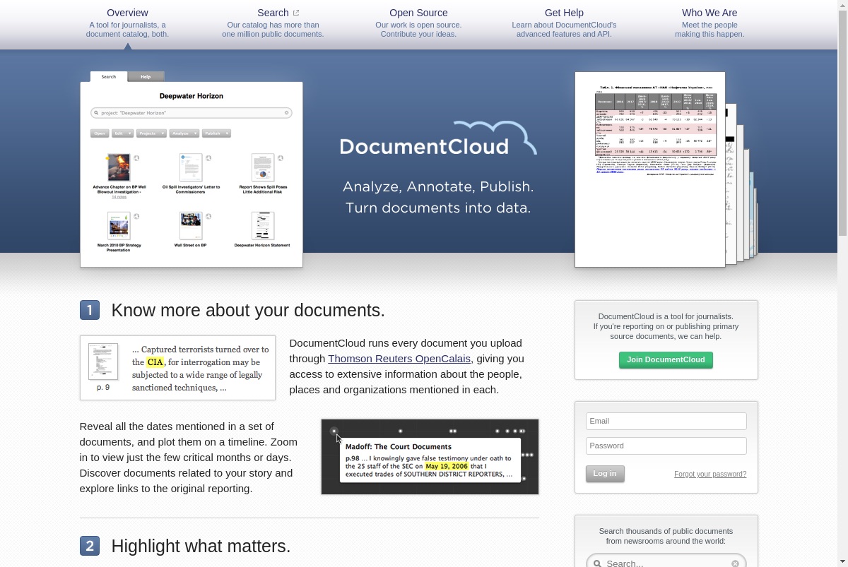Click the Madoff: The Court Documents title

pos(399,446)
